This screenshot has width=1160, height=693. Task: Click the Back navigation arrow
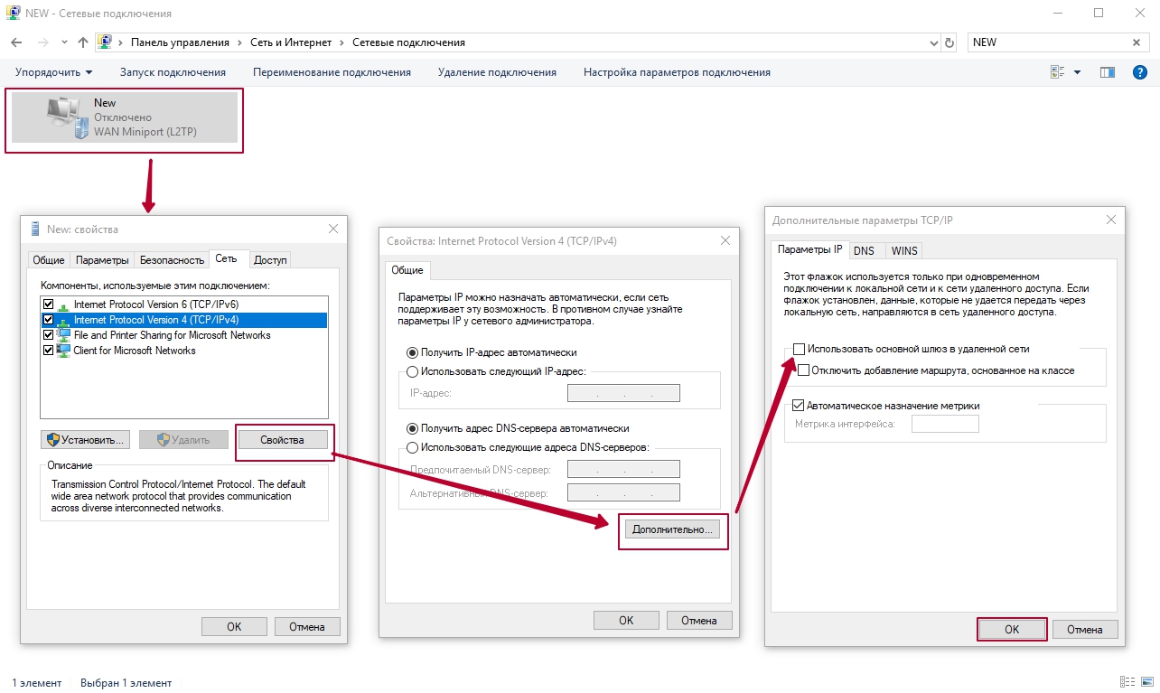(x=17, y=42)
